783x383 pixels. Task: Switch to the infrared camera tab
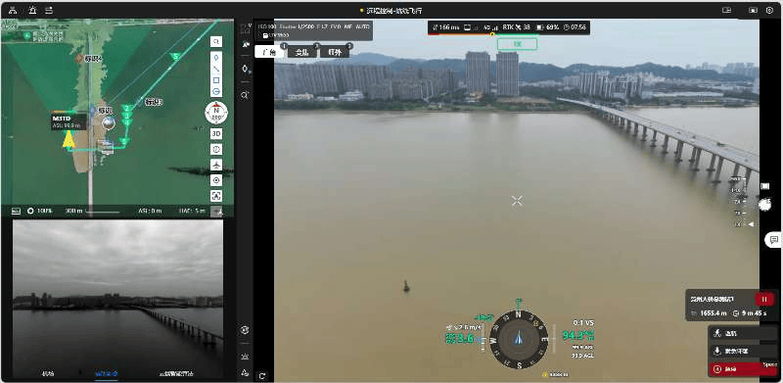coord(335,52)
